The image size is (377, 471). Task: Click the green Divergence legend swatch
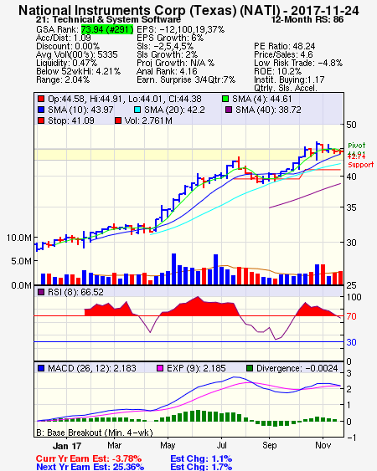[250, 368]
